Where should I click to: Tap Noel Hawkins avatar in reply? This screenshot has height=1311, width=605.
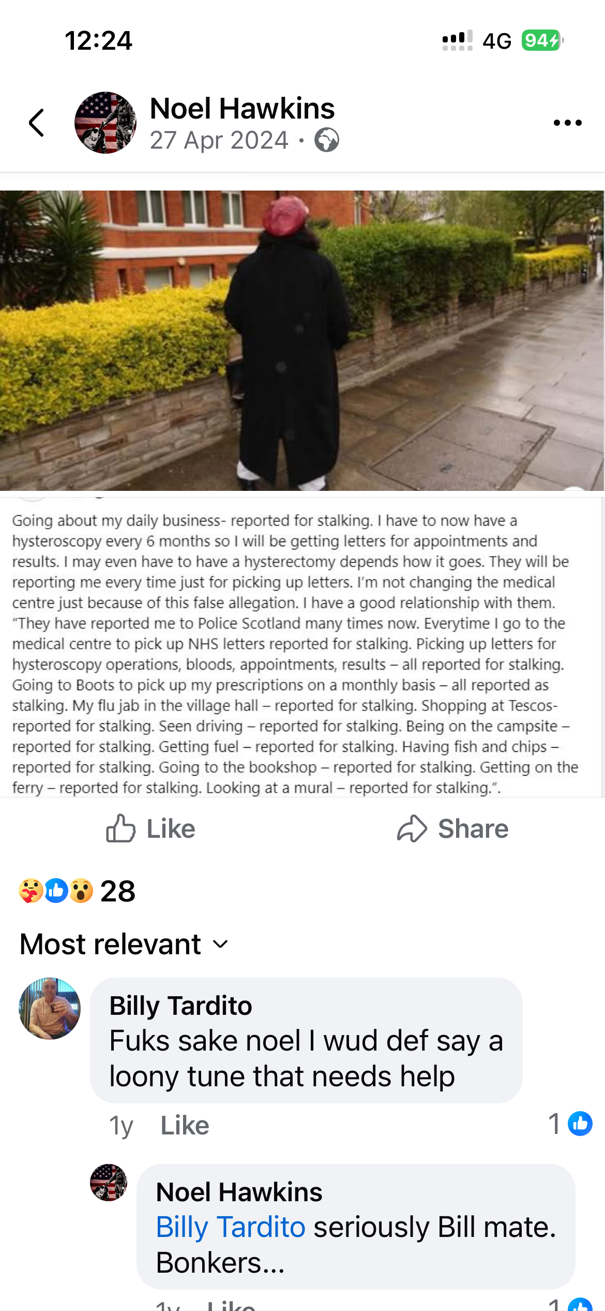click(x=109, y=1183)
